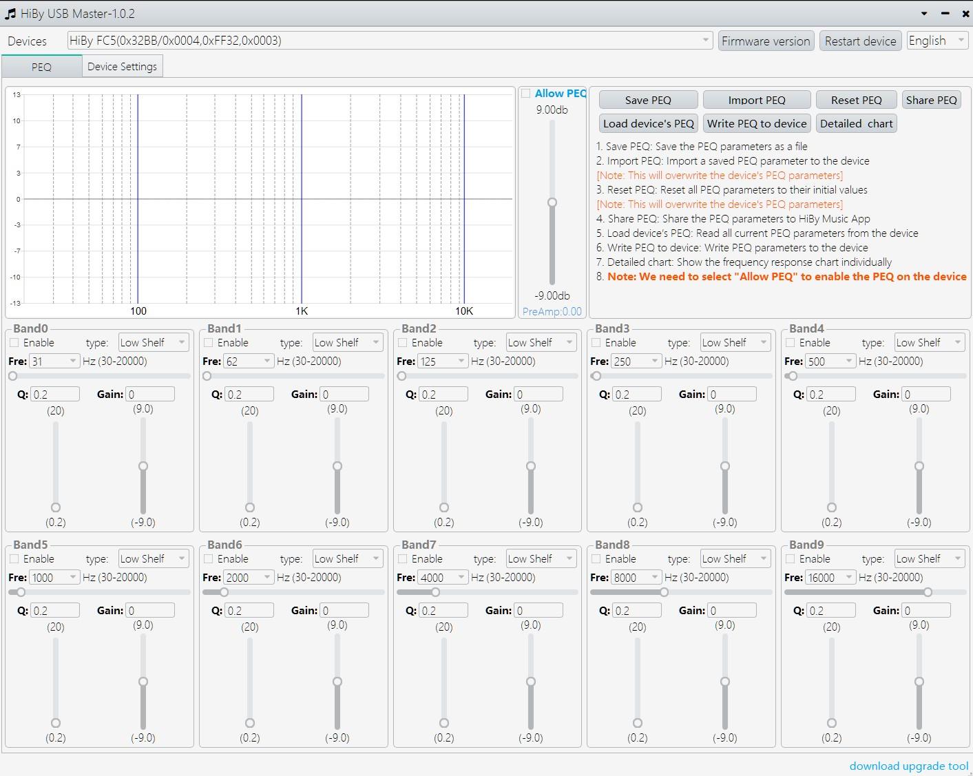Open the Detailed chart view
Screen dimensions: 973x776
point(856,124)
